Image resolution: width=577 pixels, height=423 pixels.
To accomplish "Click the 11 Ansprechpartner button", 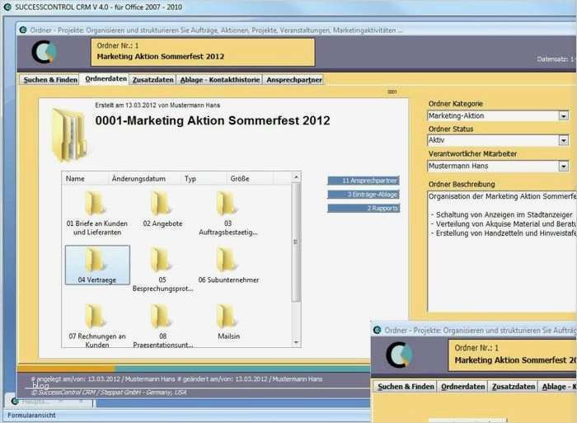I will 364,180.
